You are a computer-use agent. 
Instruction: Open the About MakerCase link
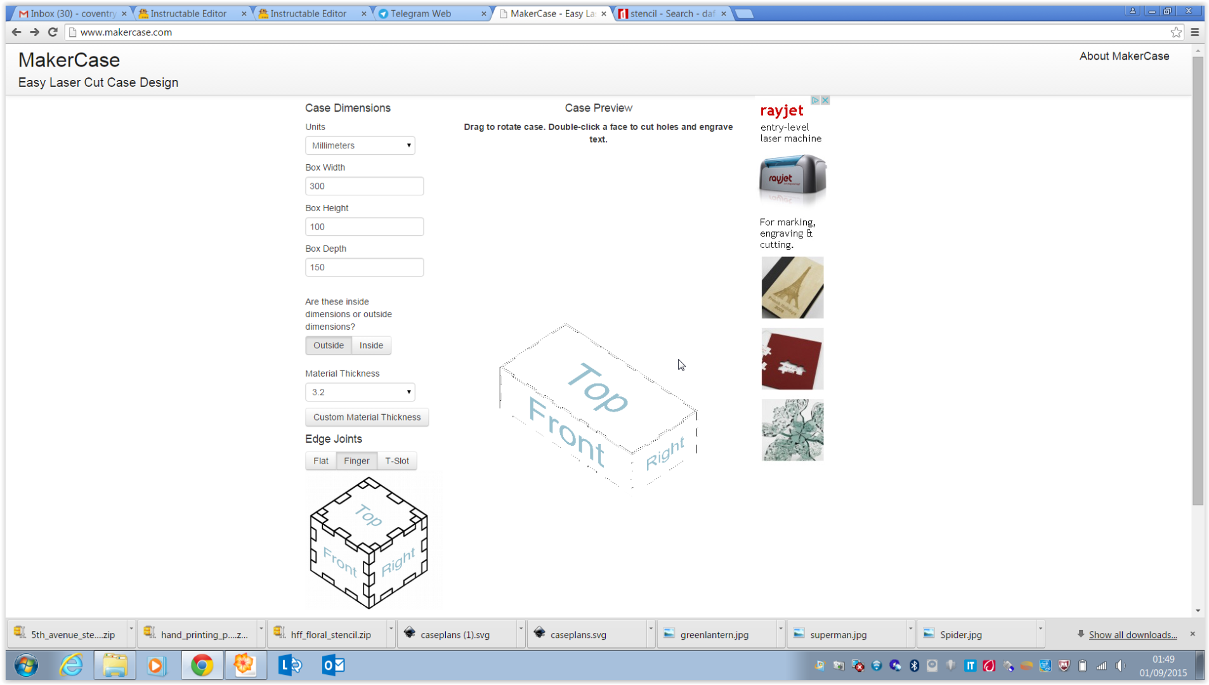pyautogui.click(x=1123, y=56)
